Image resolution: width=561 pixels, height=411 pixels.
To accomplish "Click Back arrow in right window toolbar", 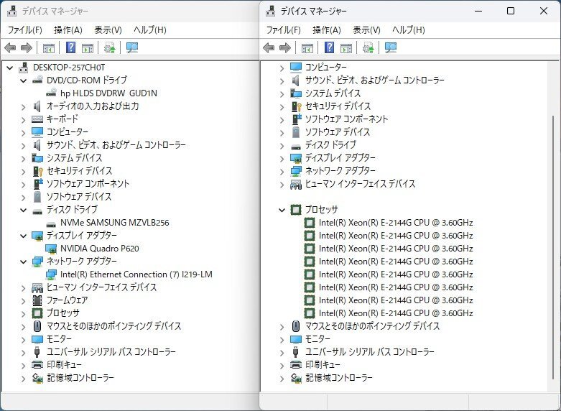I will (x=269, y=47).
